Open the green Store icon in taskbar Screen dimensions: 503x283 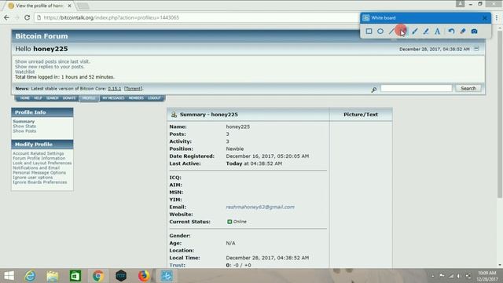pyautogui.click(x=75, y=276)
